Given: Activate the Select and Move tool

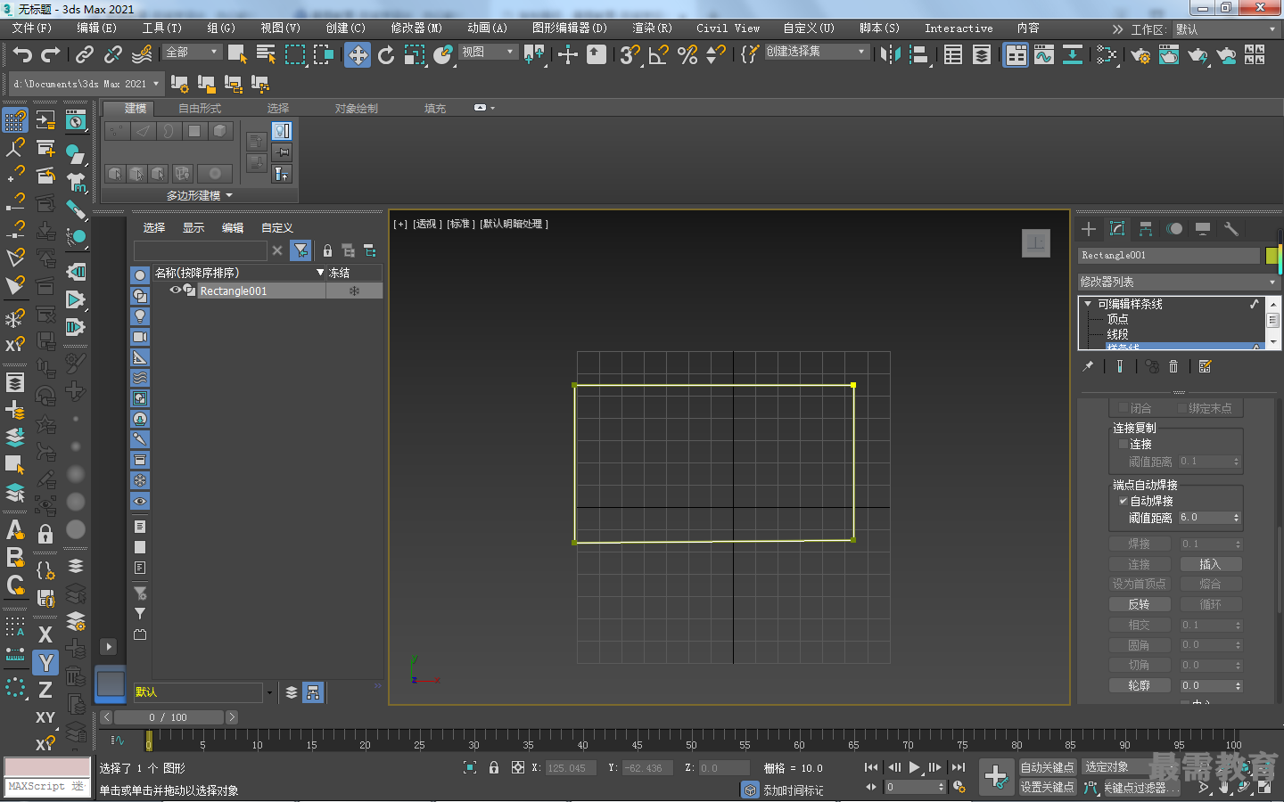Looking at the screenshot, I should point(358,55).
